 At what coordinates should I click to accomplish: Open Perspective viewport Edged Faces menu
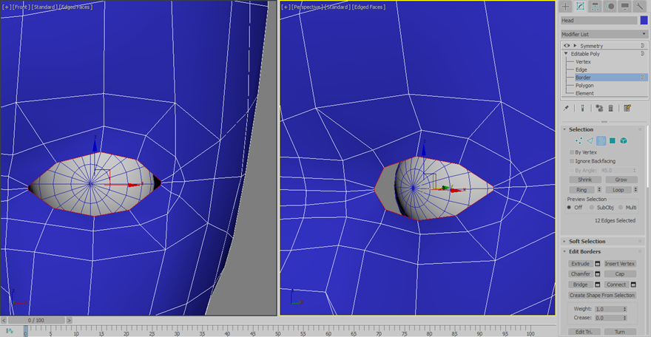tap(368, 7)
